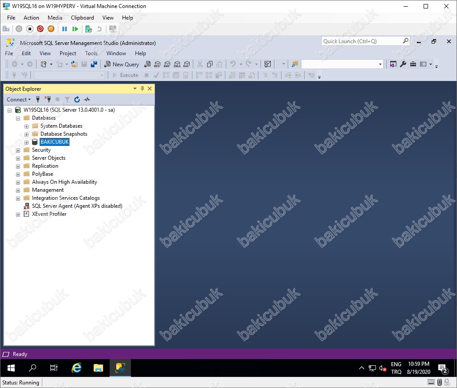
Task: Open the SSMS Tools menu
Action: (91, 53)
